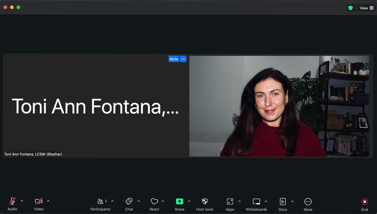377x214 pixels.
Task: Enter full screen with green button
Action: pos(18,7)
